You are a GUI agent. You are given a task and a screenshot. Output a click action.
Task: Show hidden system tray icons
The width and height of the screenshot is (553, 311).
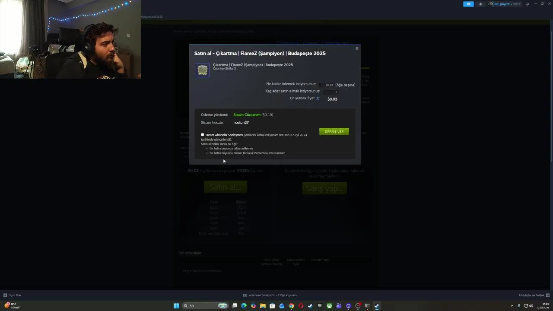point(512,306)
